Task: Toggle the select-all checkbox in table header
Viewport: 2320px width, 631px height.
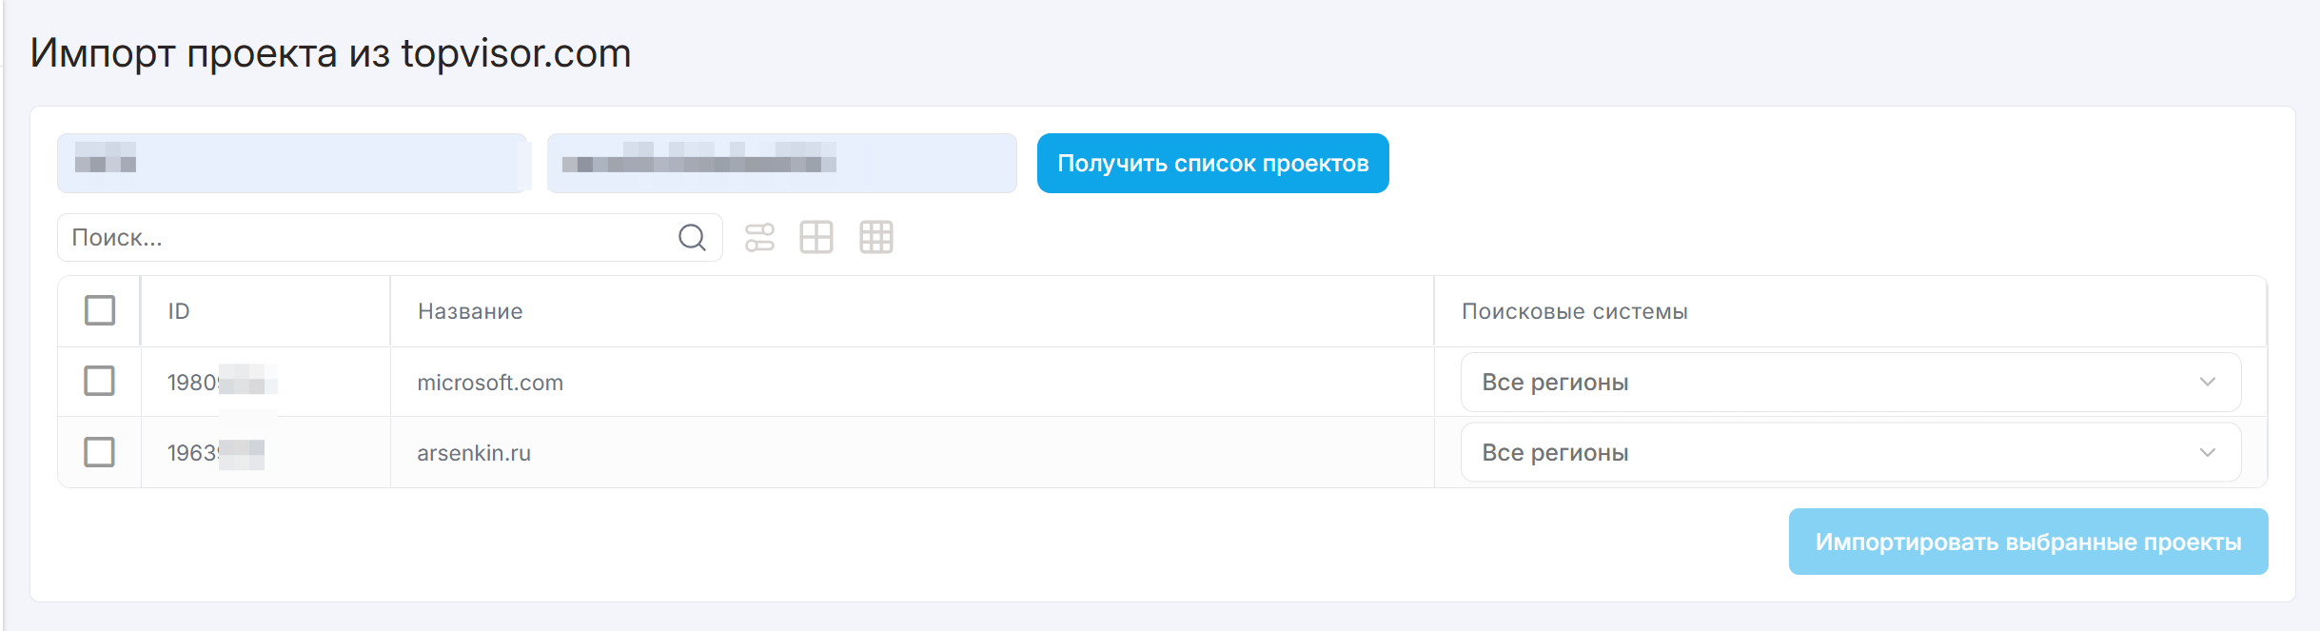Action: tap(100, 310)
